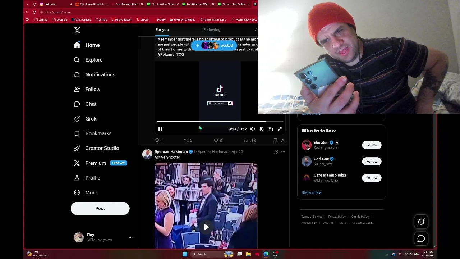The width and height of the screenshot is (460, 259).
Task: Open video playback settings gear
Action: [262, 129]
